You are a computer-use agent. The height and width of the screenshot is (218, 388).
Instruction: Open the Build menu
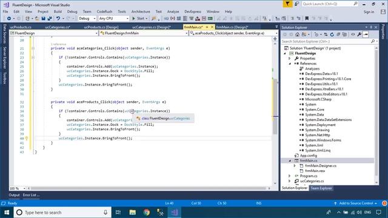[x=58, y=12]
